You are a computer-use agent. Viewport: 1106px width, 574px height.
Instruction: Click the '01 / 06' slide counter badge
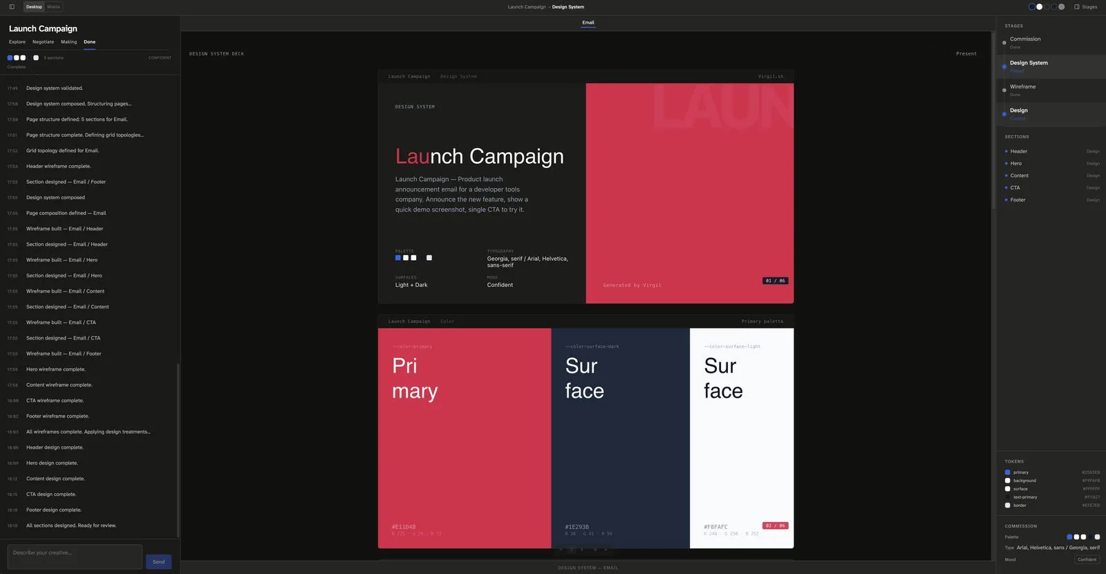click(x=775, y=281)
